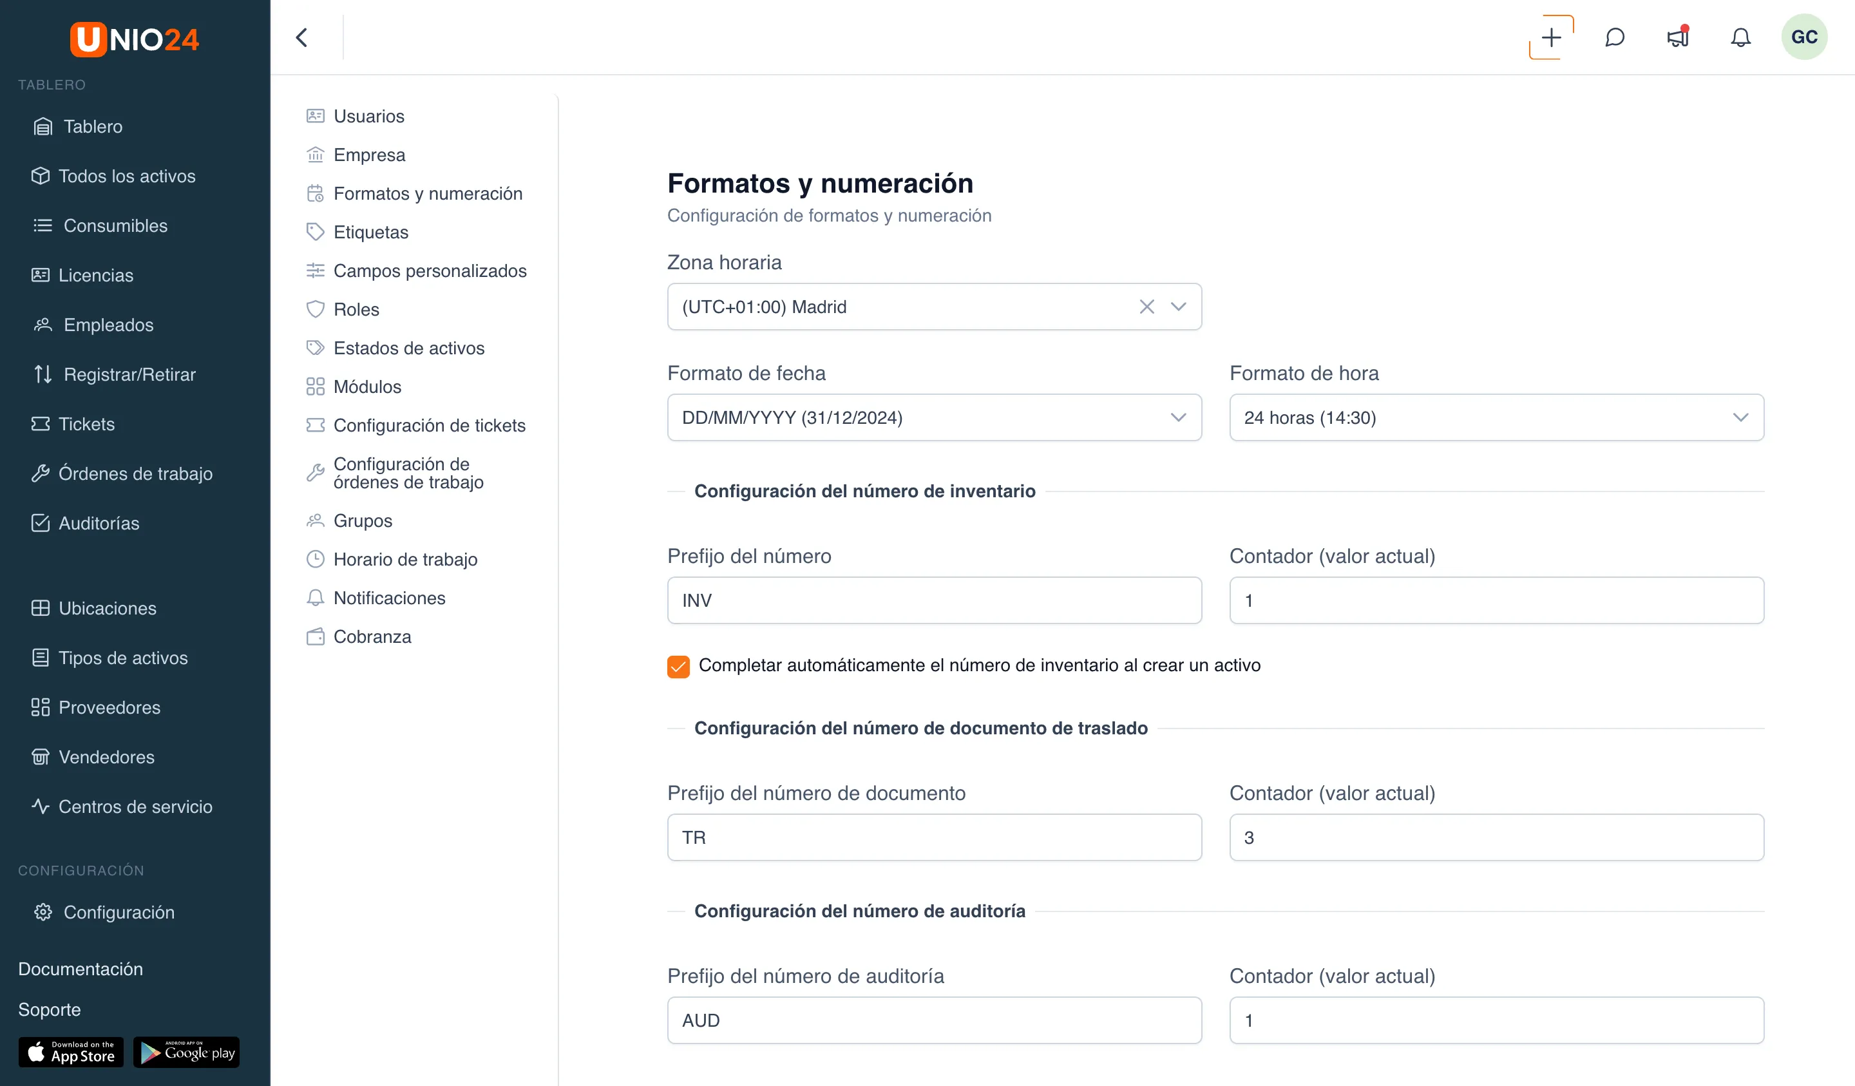
Task: Click the Centros de servicio pulse icon
Action: [x=41, y=806]
